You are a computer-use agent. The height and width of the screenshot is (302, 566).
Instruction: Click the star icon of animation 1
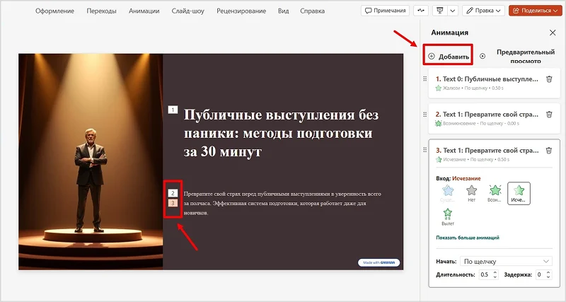[438, 88]
